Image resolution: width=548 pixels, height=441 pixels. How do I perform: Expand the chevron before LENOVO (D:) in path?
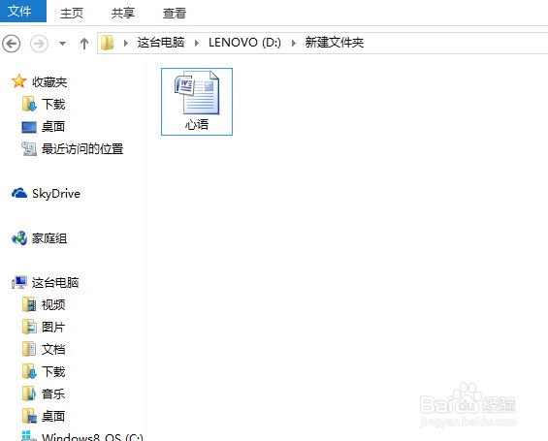197,43
